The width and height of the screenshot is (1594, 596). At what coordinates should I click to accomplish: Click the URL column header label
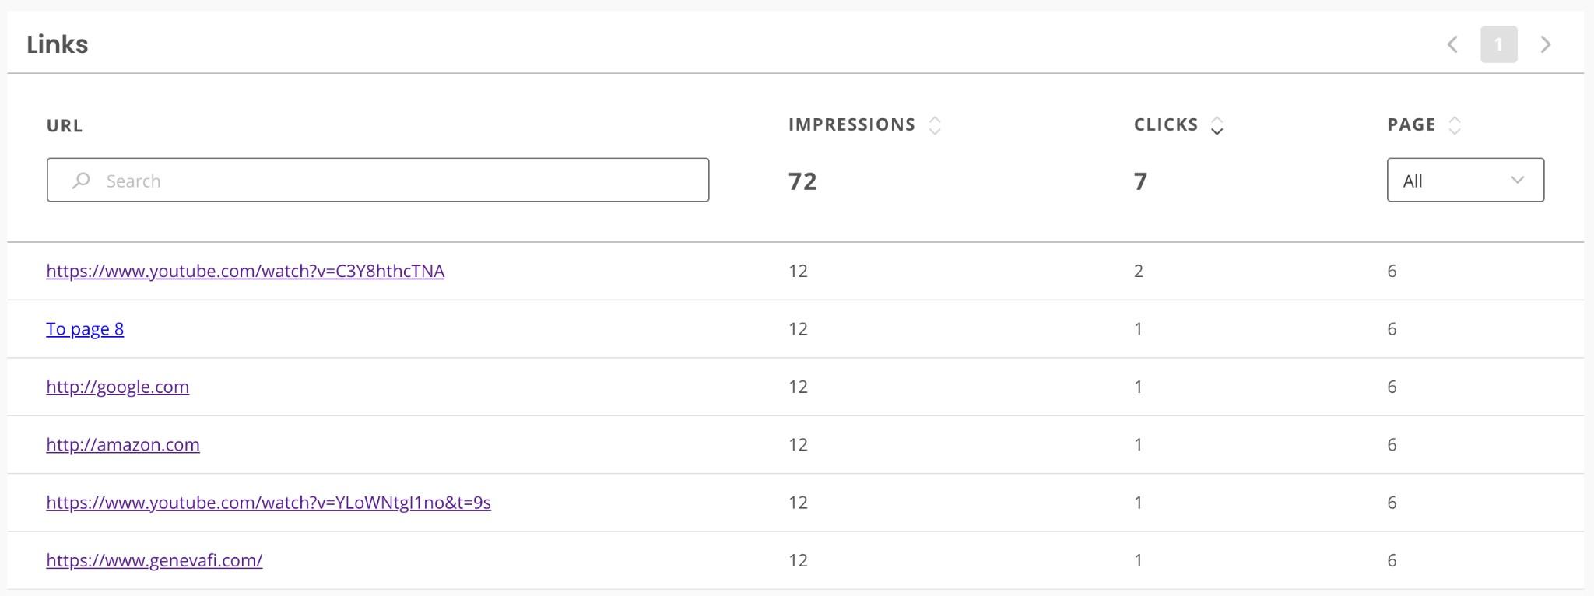point(65,125)
